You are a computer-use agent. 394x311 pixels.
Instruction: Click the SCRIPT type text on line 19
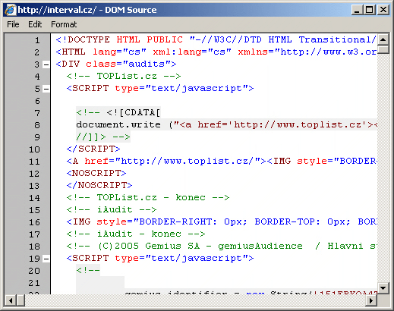[x=160, y=258]
